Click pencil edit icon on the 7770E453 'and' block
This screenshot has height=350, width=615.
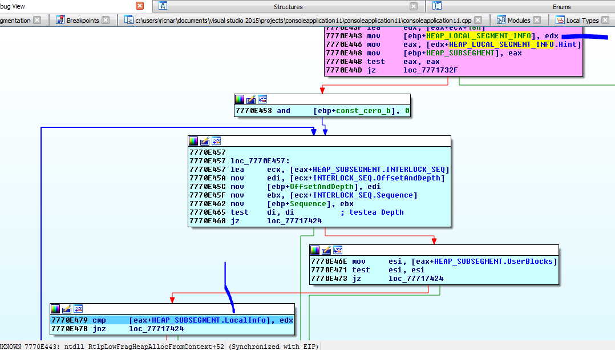tap(251, 99)
